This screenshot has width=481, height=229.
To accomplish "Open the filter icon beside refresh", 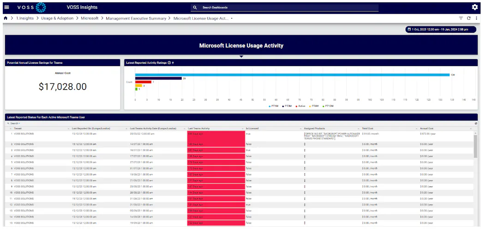I will (461, 18).
